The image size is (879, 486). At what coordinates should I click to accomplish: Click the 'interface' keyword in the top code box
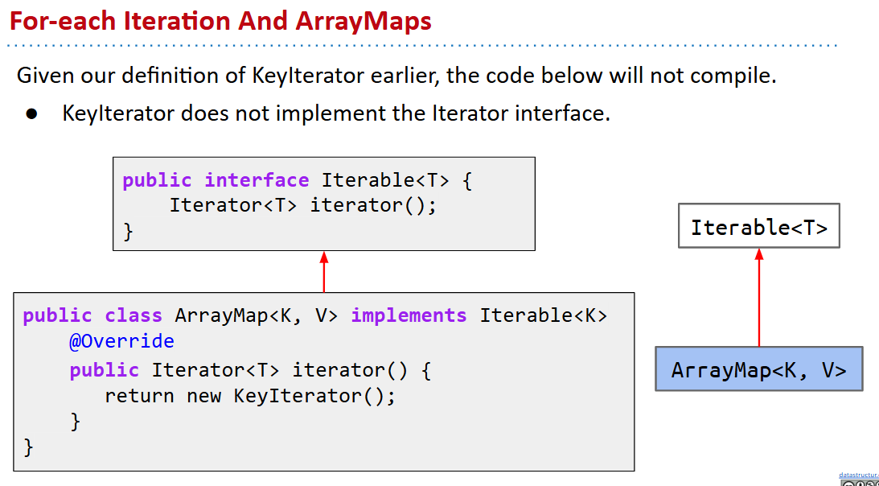[x=257, y=180]
